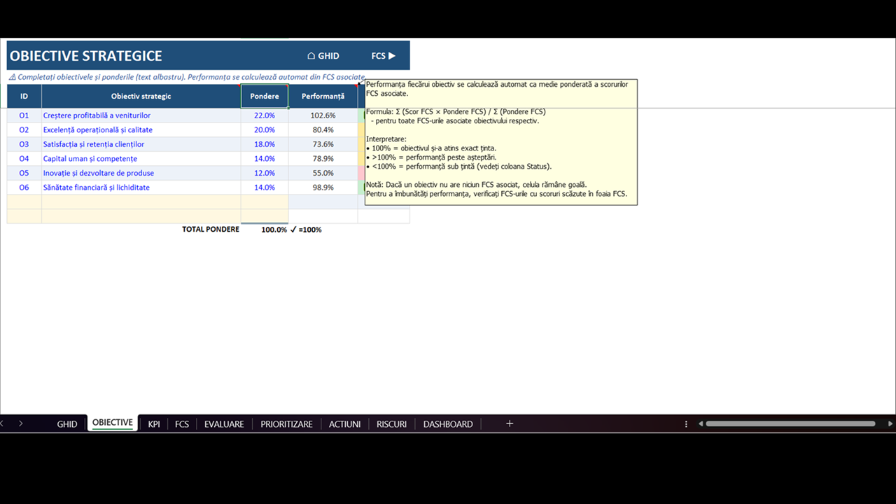Select the 78.9% performance cell
The width and height of the screenshot is (896, 504).
323,159
